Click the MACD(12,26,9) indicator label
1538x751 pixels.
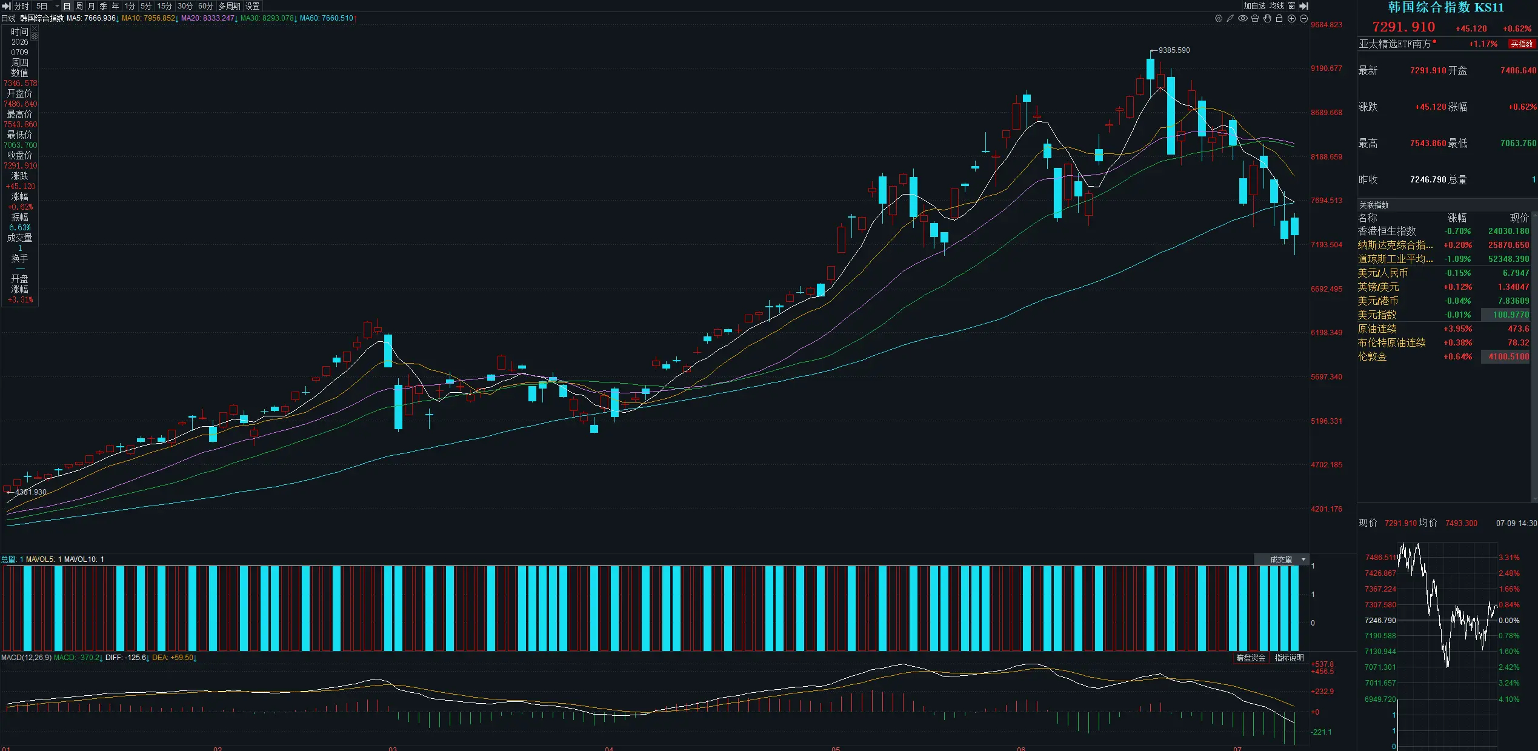pyautogui.click(x=26, y=658)
